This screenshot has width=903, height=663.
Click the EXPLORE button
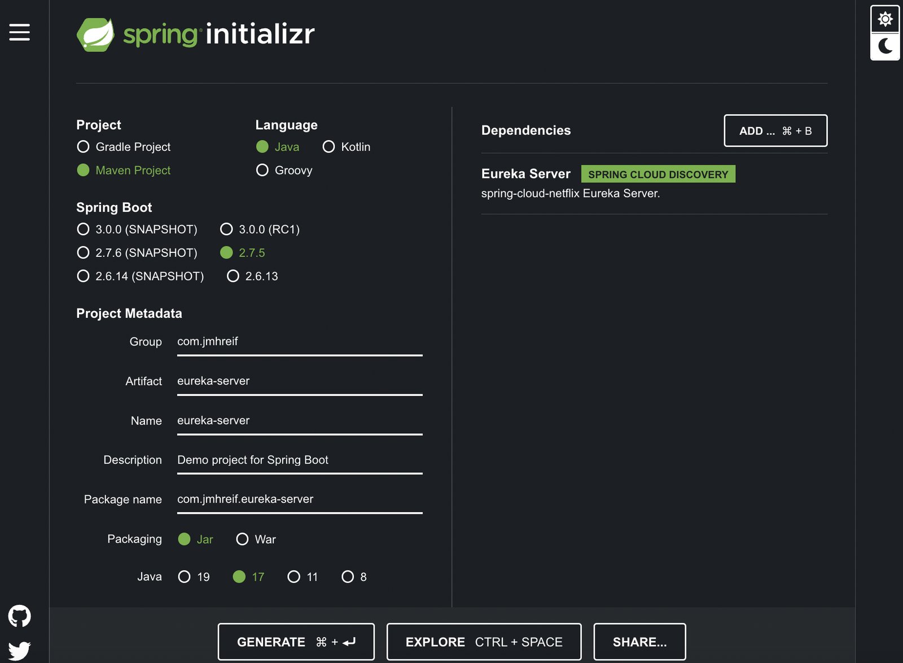click(484, 642)
